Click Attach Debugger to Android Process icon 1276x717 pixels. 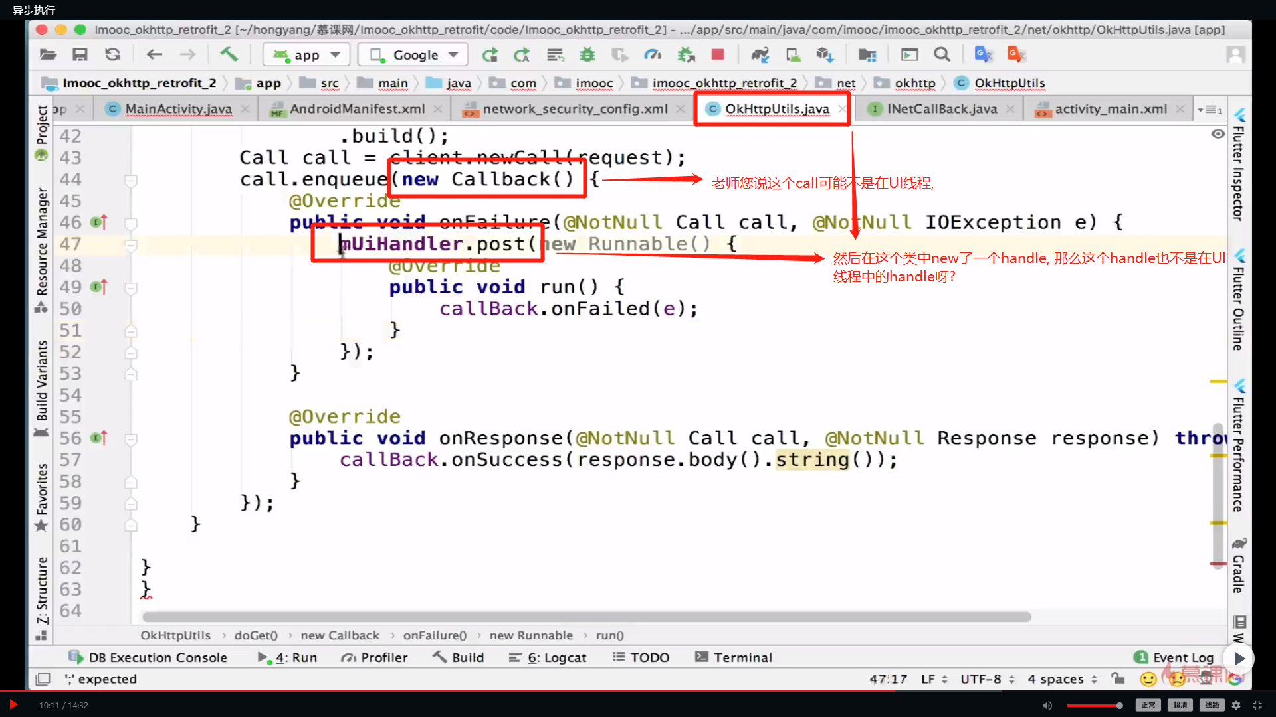click(x=686, y=55)
